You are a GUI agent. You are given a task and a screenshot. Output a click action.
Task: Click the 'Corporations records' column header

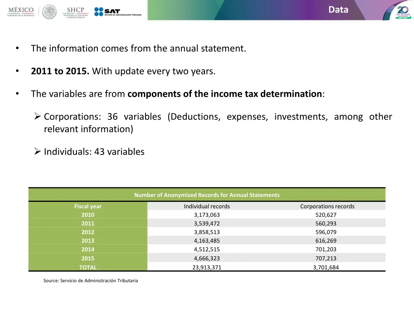point(327,206)
